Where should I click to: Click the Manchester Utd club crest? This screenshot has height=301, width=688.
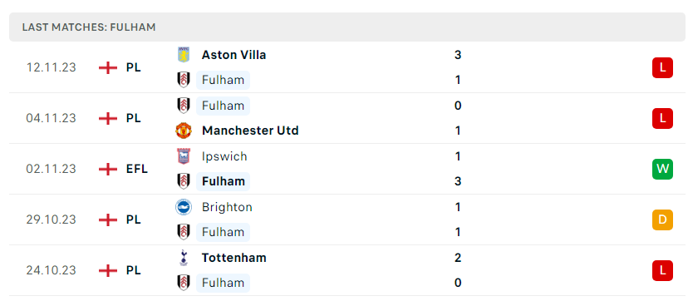point(183,131)
